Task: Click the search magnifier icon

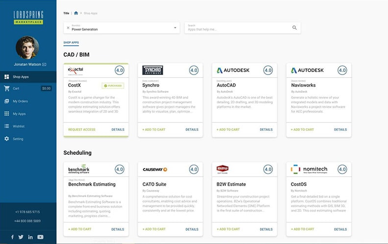Action: coord(294,28)
